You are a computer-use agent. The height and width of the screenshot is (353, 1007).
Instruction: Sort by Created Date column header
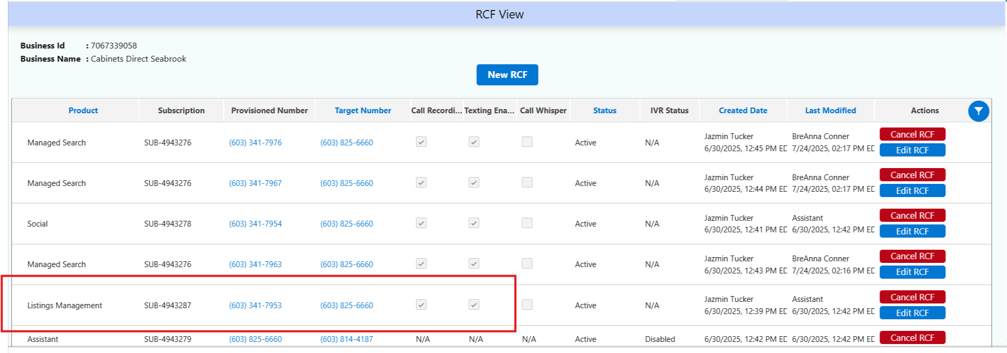[742, 111]
